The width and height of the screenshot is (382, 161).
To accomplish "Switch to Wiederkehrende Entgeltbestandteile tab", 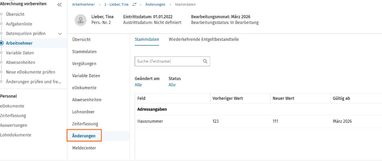I will 204,39.
